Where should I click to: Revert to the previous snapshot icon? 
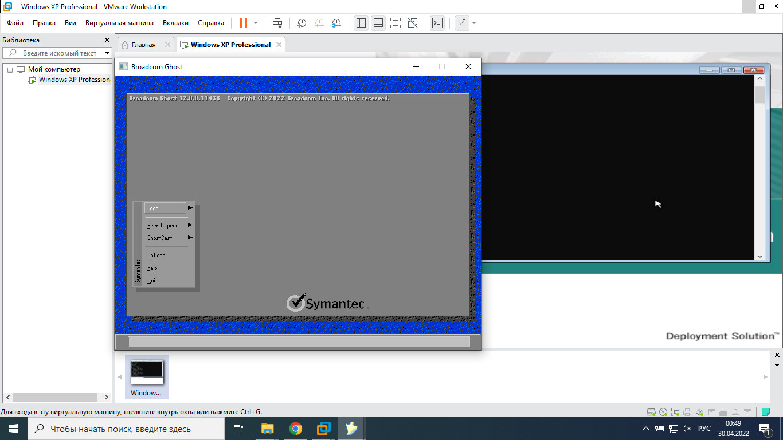[319, 23]
